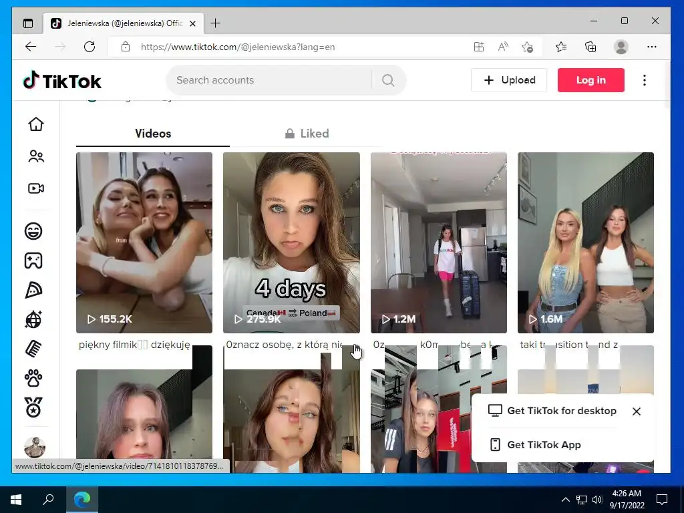Open LIVE camera icon in sidebar
This screenshot has width=684, height=513.
tap(36, 188)
